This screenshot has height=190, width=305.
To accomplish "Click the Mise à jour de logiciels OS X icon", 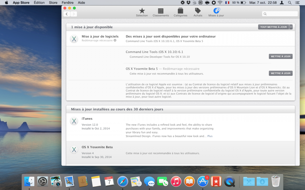I will coord(74,39).
